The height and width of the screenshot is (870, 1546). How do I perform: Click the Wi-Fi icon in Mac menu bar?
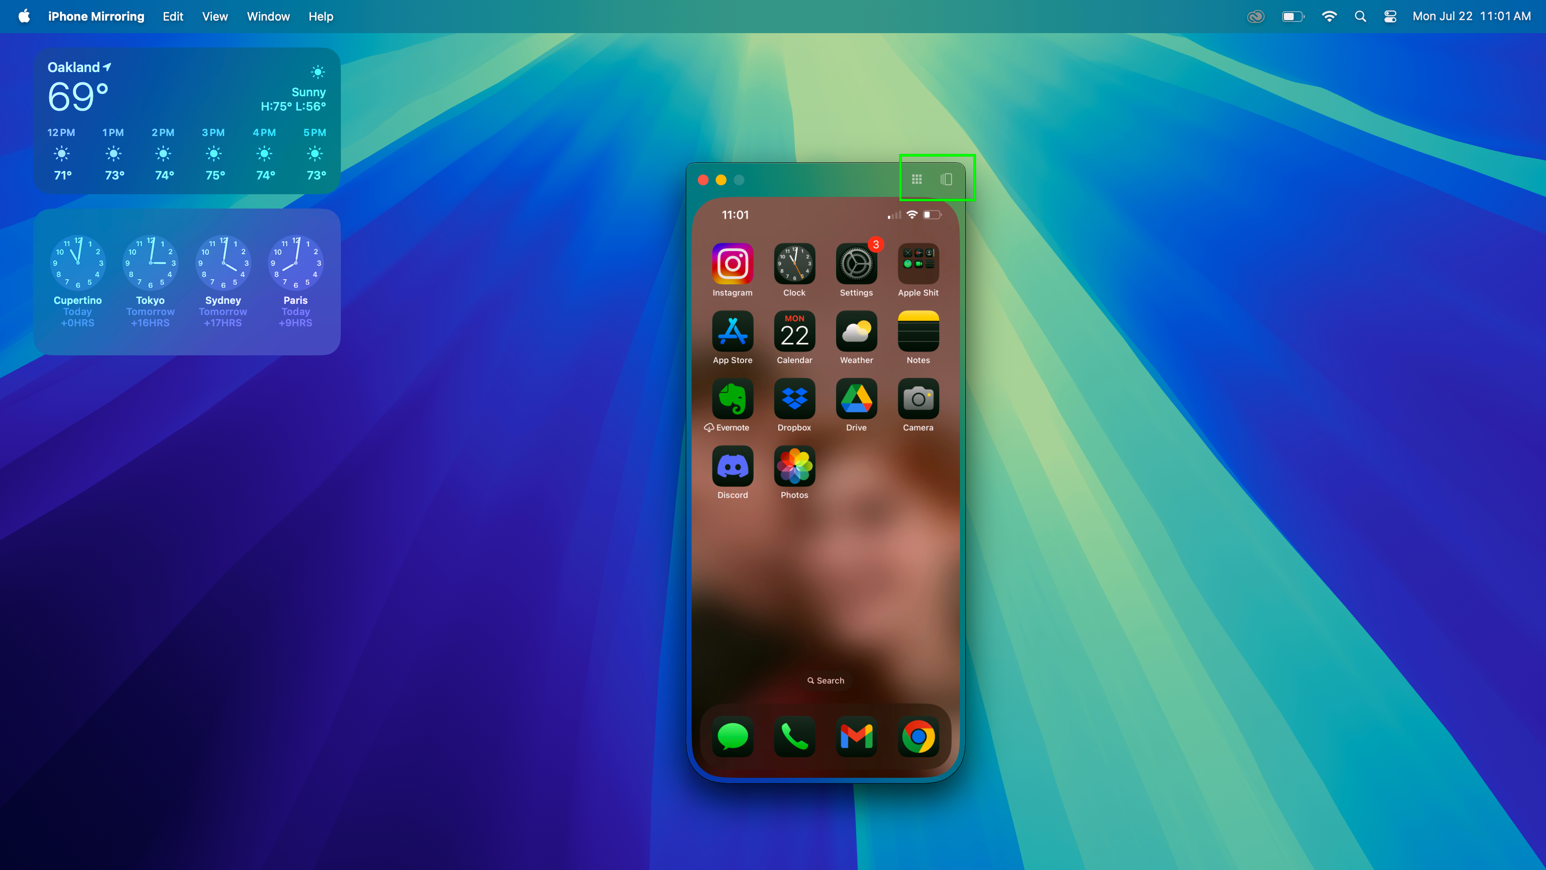point(1330,16)
